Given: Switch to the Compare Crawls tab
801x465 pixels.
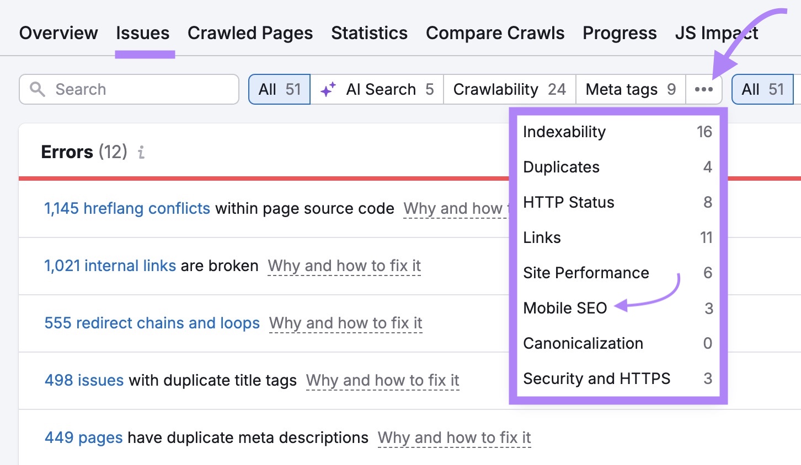Looking at the screenshot, I should pos(495,33).
